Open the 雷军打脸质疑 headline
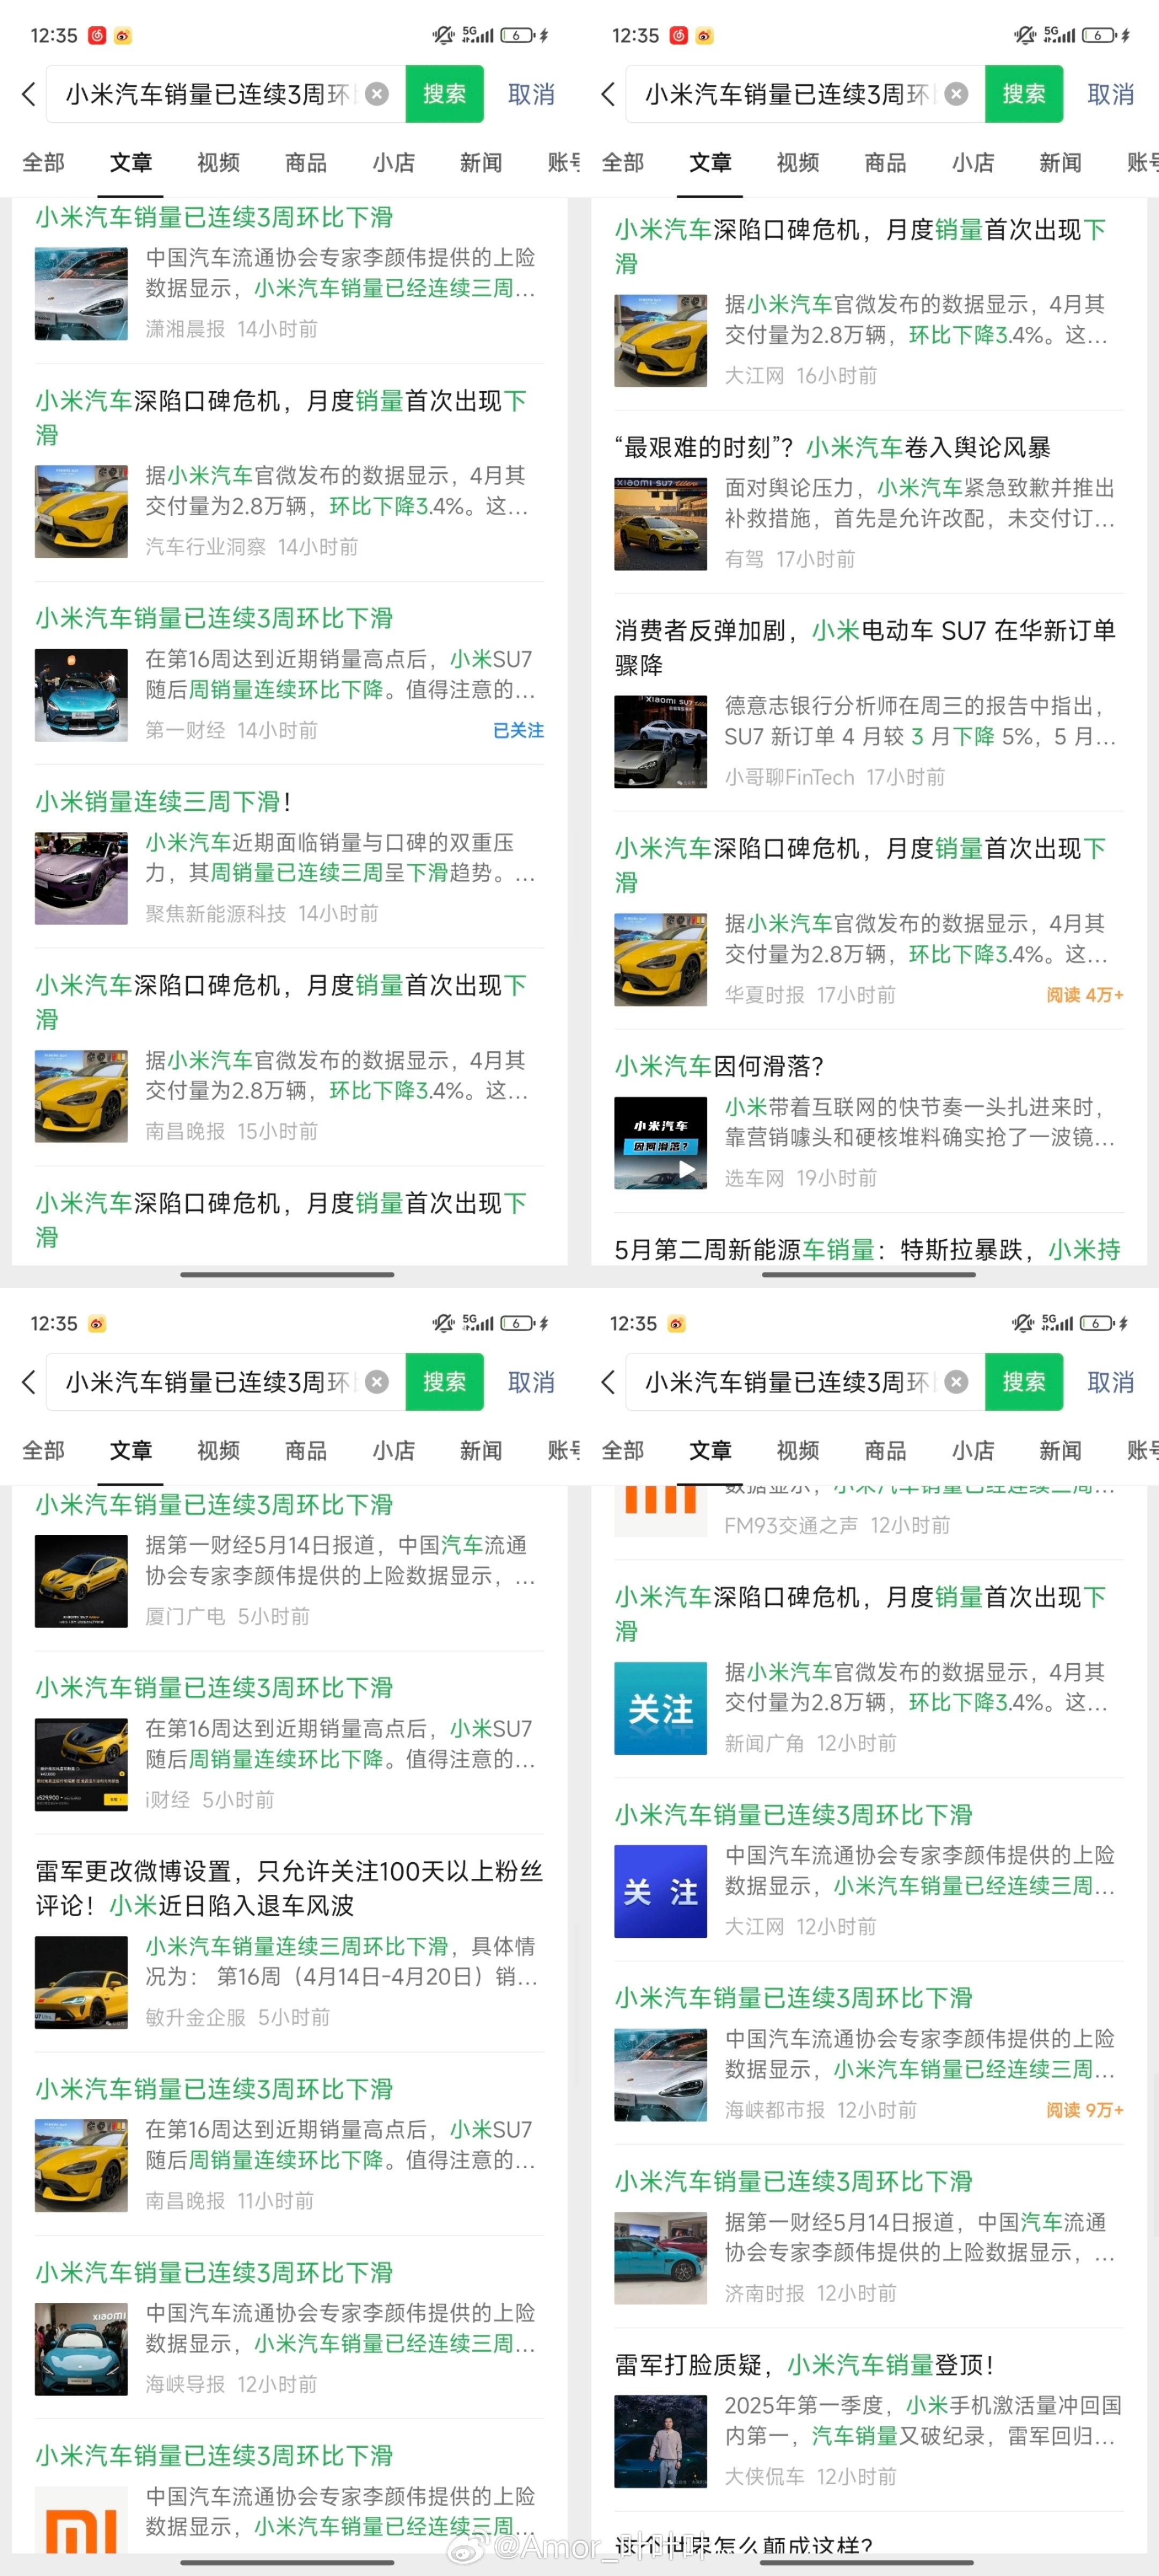Viewport: 1159px width, 2576px height. click(804, 2365)
